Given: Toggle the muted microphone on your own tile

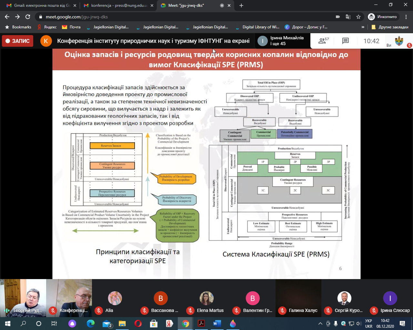Looking at the screenshot, I should pos(409,45).
